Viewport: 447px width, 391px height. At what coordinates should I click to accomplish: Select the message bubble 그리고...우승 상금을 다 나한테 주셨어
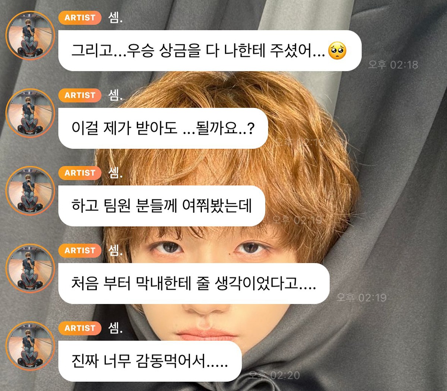point(210,51)
